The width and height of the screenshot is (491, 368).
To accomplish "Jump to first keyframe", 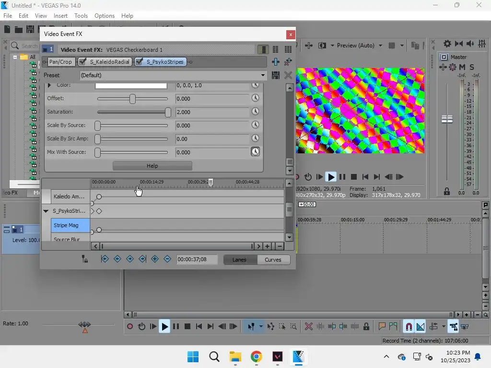I will (x=105, y=259).
